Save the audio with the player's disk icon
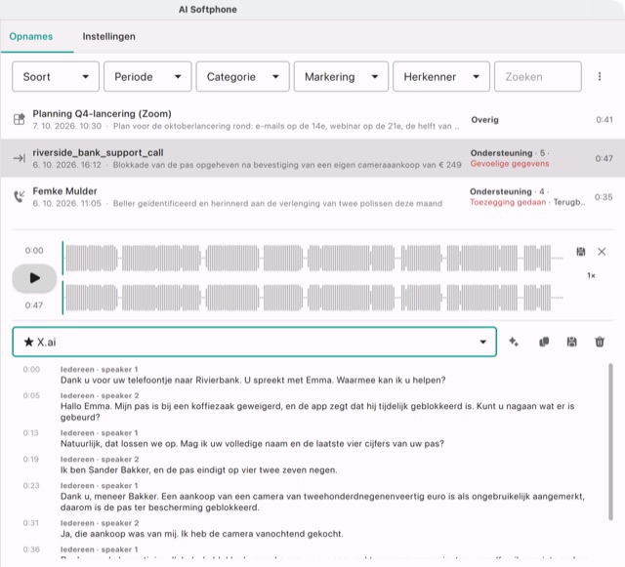Image resolution: width=625 pixels, height=567 pixels. coord(581,252)
